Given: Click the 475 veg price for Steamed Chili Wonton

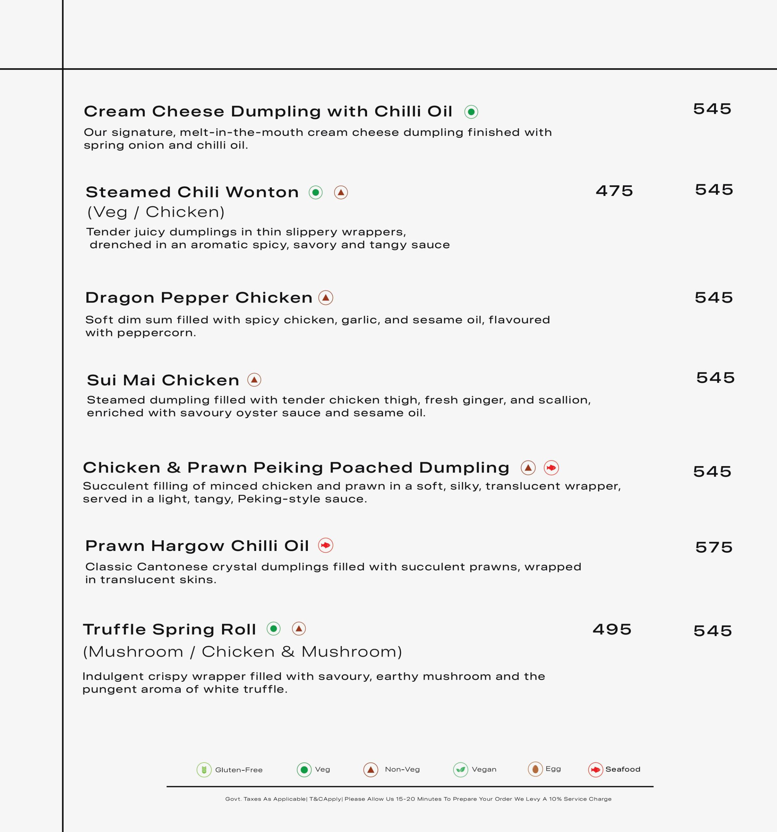Looking at the screenshot, I should point(614,191).
